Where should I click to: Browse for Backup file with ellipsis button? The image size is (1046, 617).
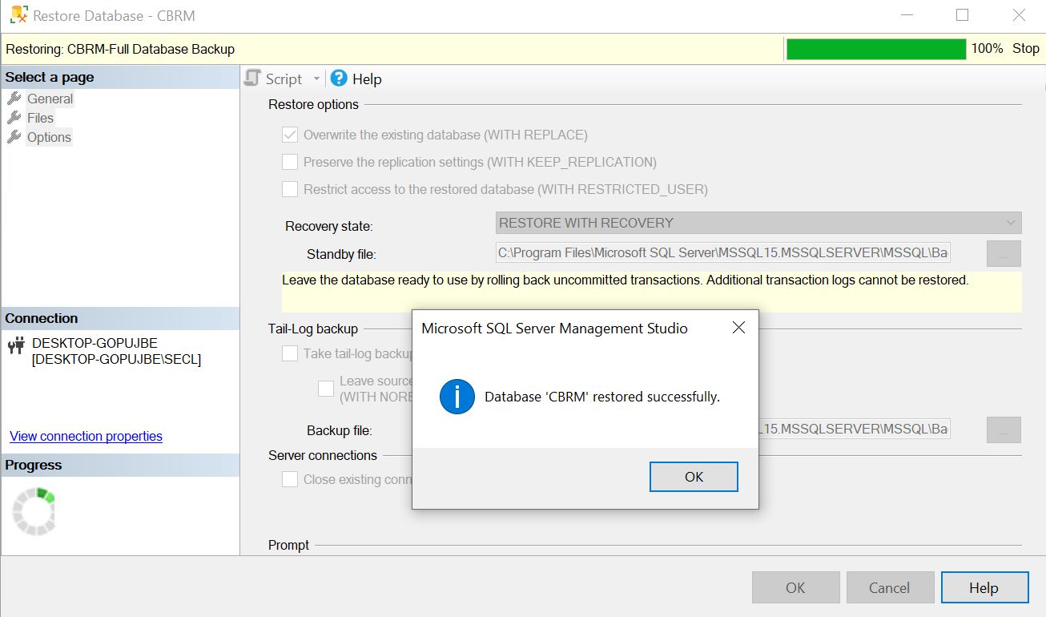point(1004,429)
